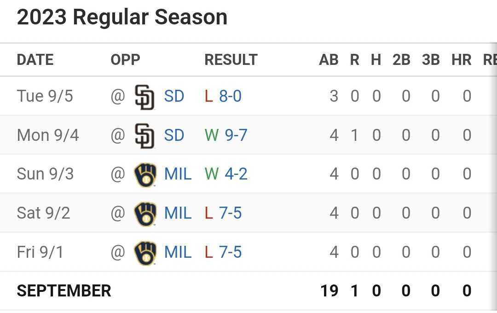Open MIL team link for Sat 9/2
Viewport: 497px width, 313px height.
click(x=178, y=214)
